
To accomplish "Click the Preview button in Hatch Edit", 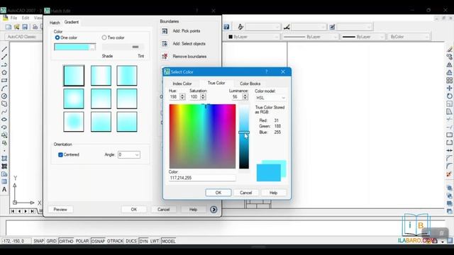I will click(x=60, y=210).
